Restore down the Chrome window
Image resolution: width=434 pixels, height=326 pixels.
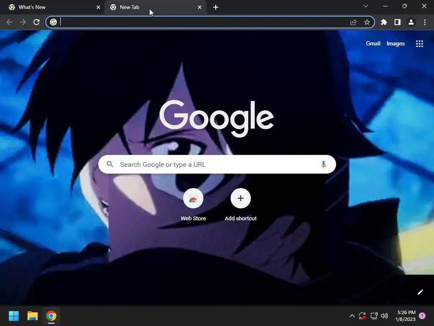coord(405,6)
